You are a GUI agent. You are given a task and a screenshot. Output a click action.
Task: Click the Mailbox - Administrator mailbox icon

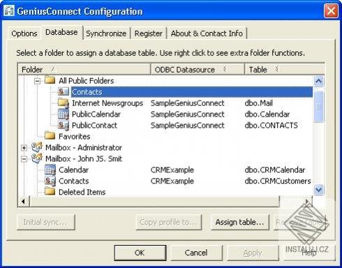tap(37, 147)
